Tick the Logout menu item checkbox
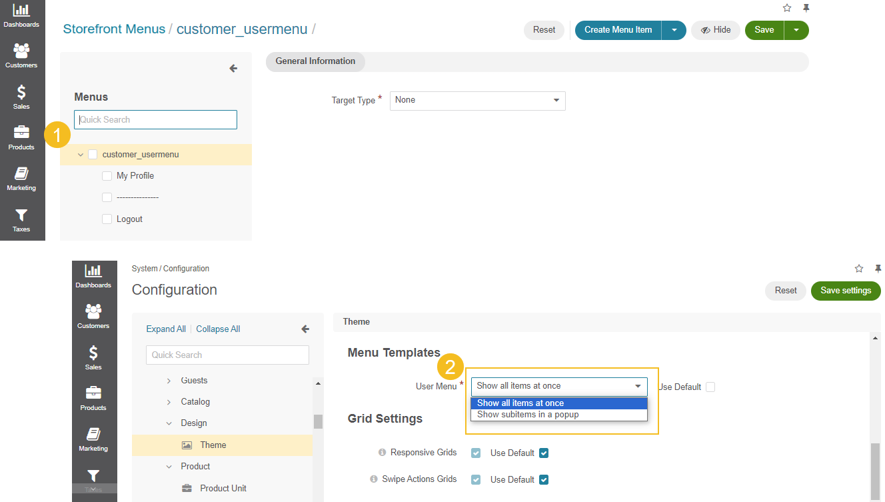Image resolution: width=885 pixels, height=502 pixels. click(x=107, y=219)
